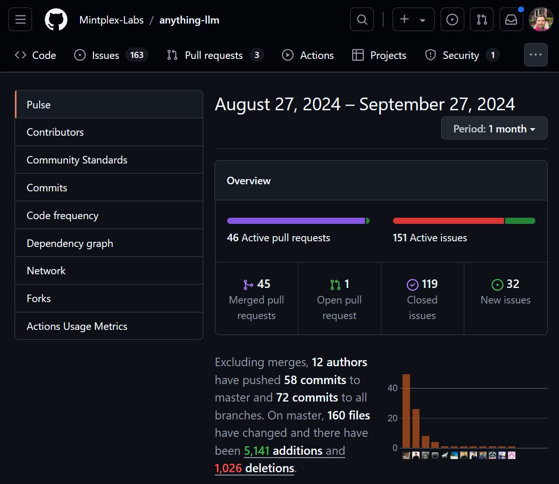559x484 pixels.
Task: Open the anything-llm repository link
Action: [189, 20]
